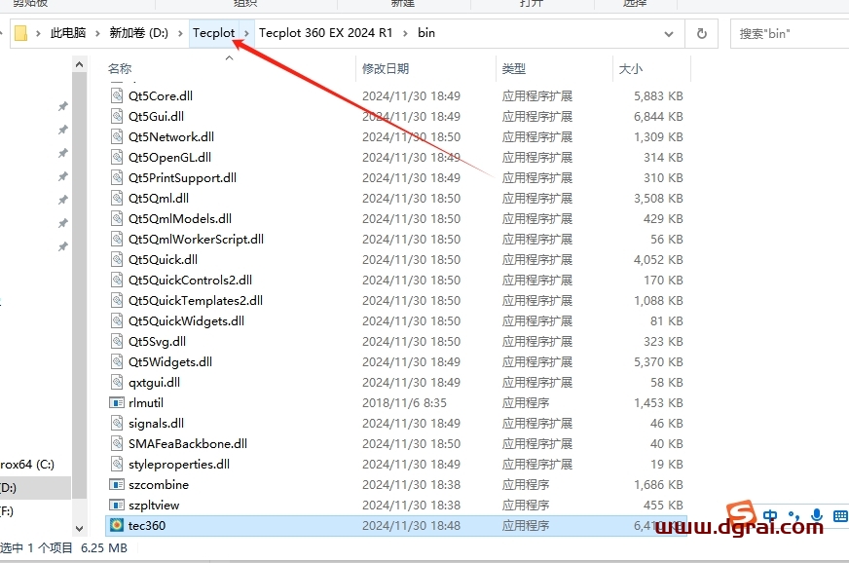Click the Qt5Widgets.dll file icon
Image resolution: width=849 pixels, height=563 pixels.
tap(117, 362)
